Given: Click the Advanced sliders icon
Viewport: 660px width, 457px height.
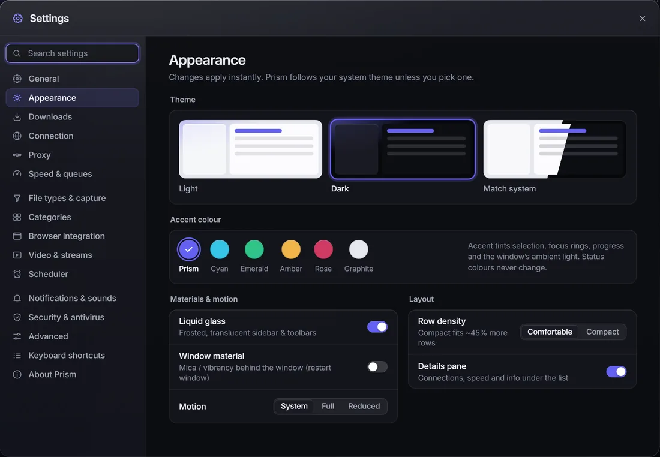Looking at the screenshot, I should pyautogui.click(x=17, y=336).
